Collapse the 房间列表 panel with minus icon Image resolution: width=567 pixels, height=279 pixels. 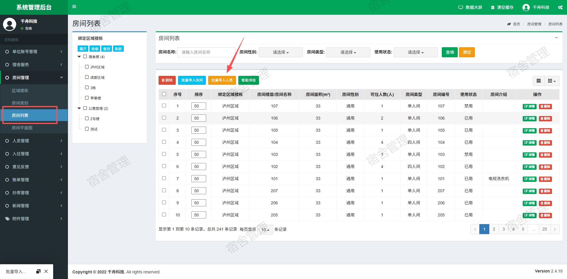point(556,38)
